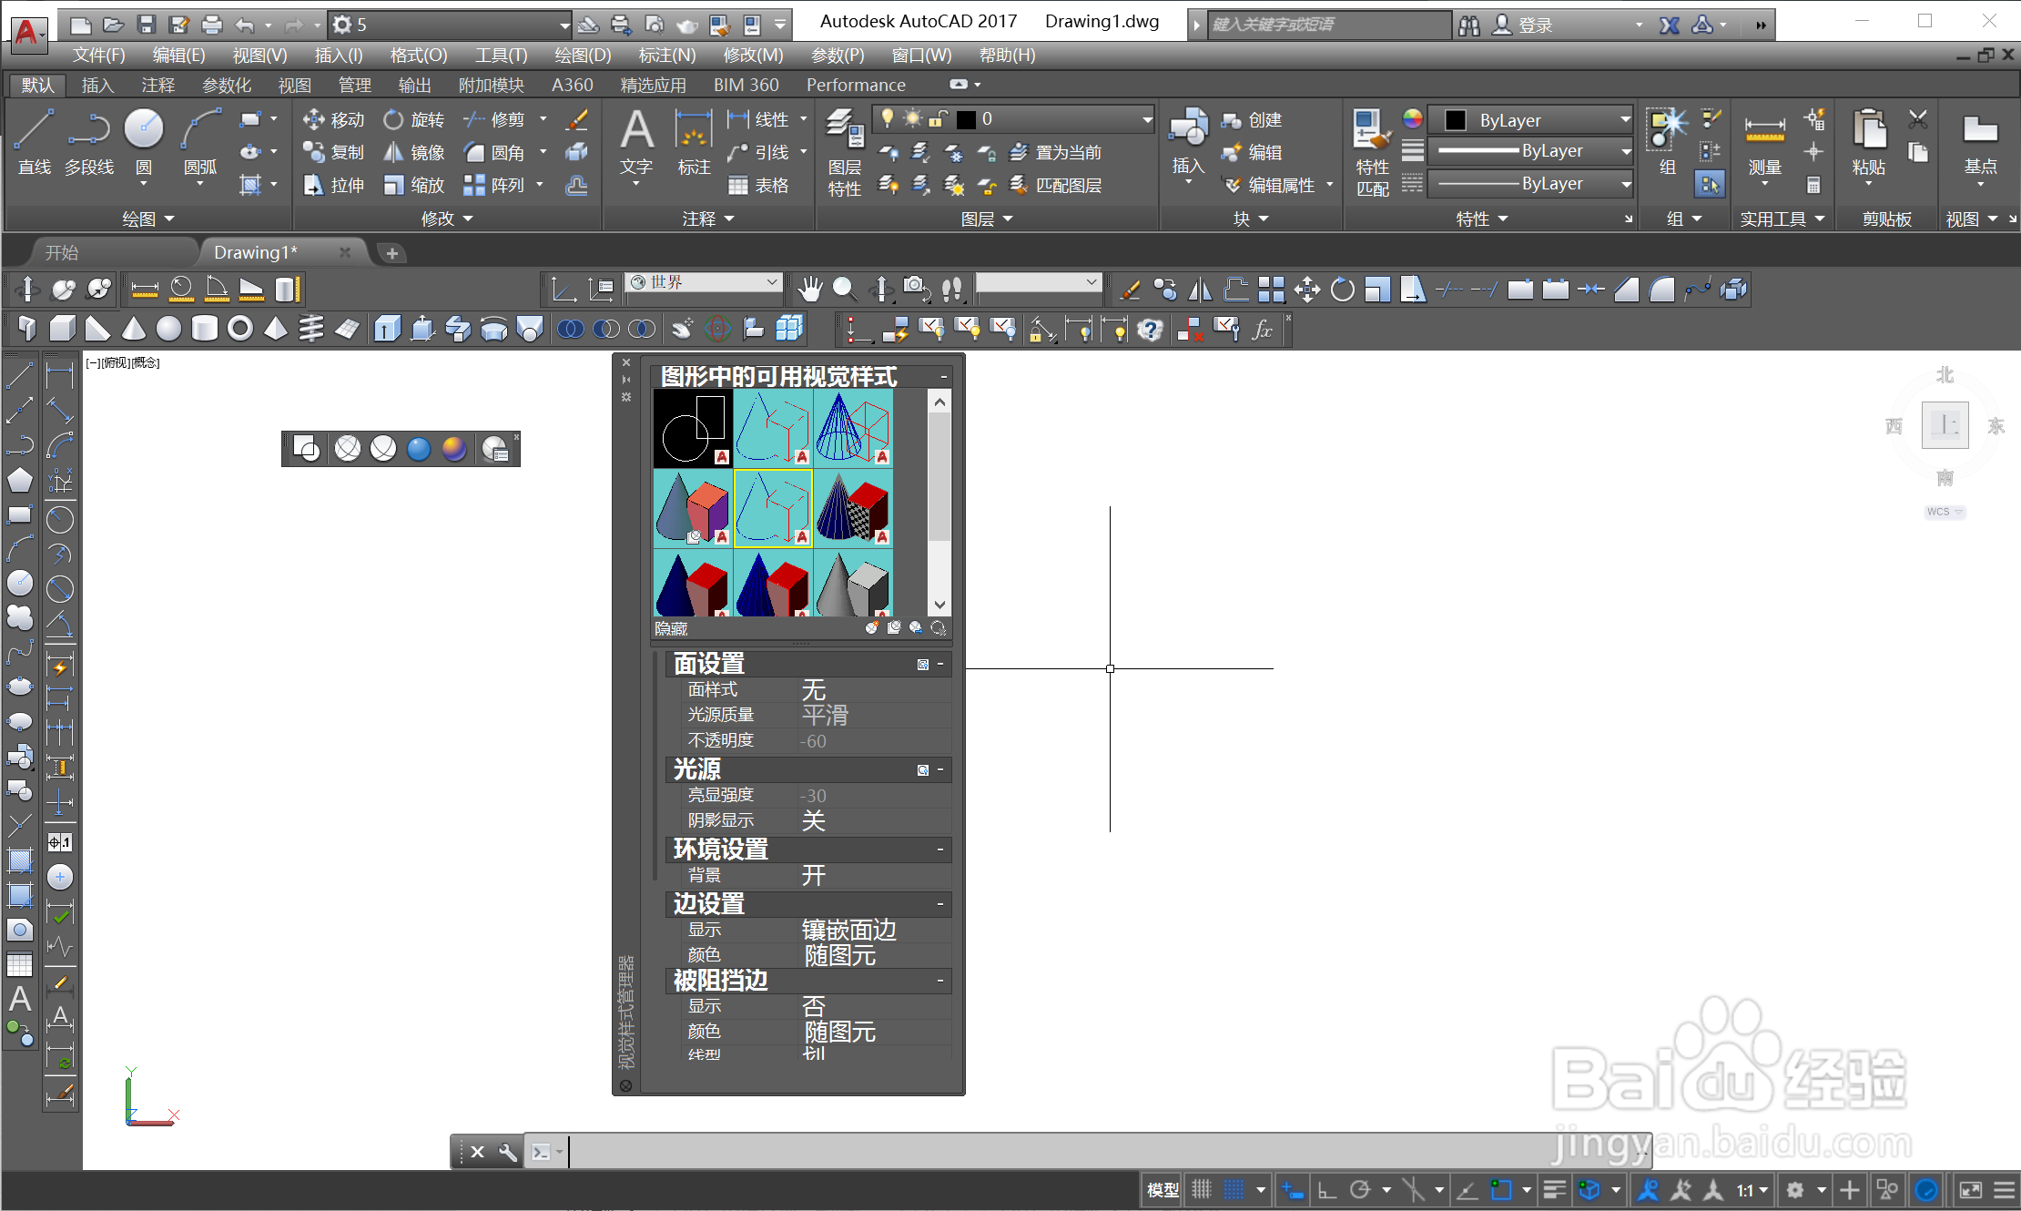Toggle ortho mode in status bar
The image size is (2021, 1211).
pos(1327,1190)
